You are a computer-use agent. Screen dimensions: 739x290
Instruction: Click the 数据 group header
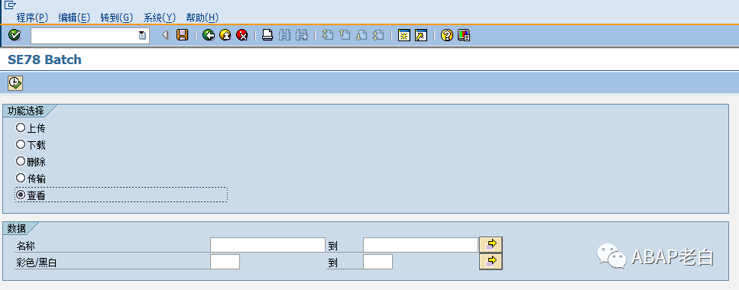[x=17, y=228]
